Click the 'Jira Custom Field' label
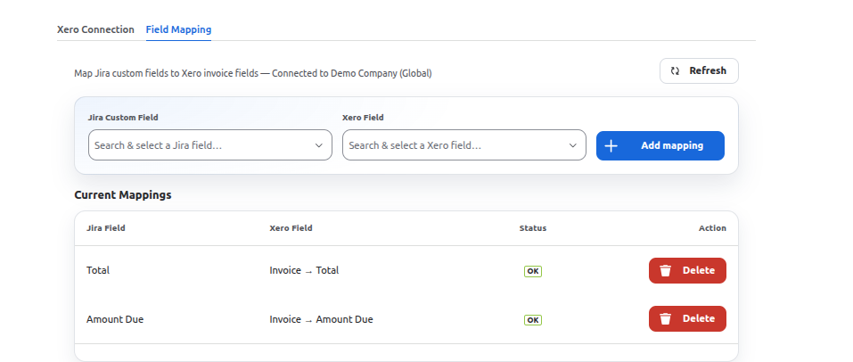853x362 pixels. 123,118
